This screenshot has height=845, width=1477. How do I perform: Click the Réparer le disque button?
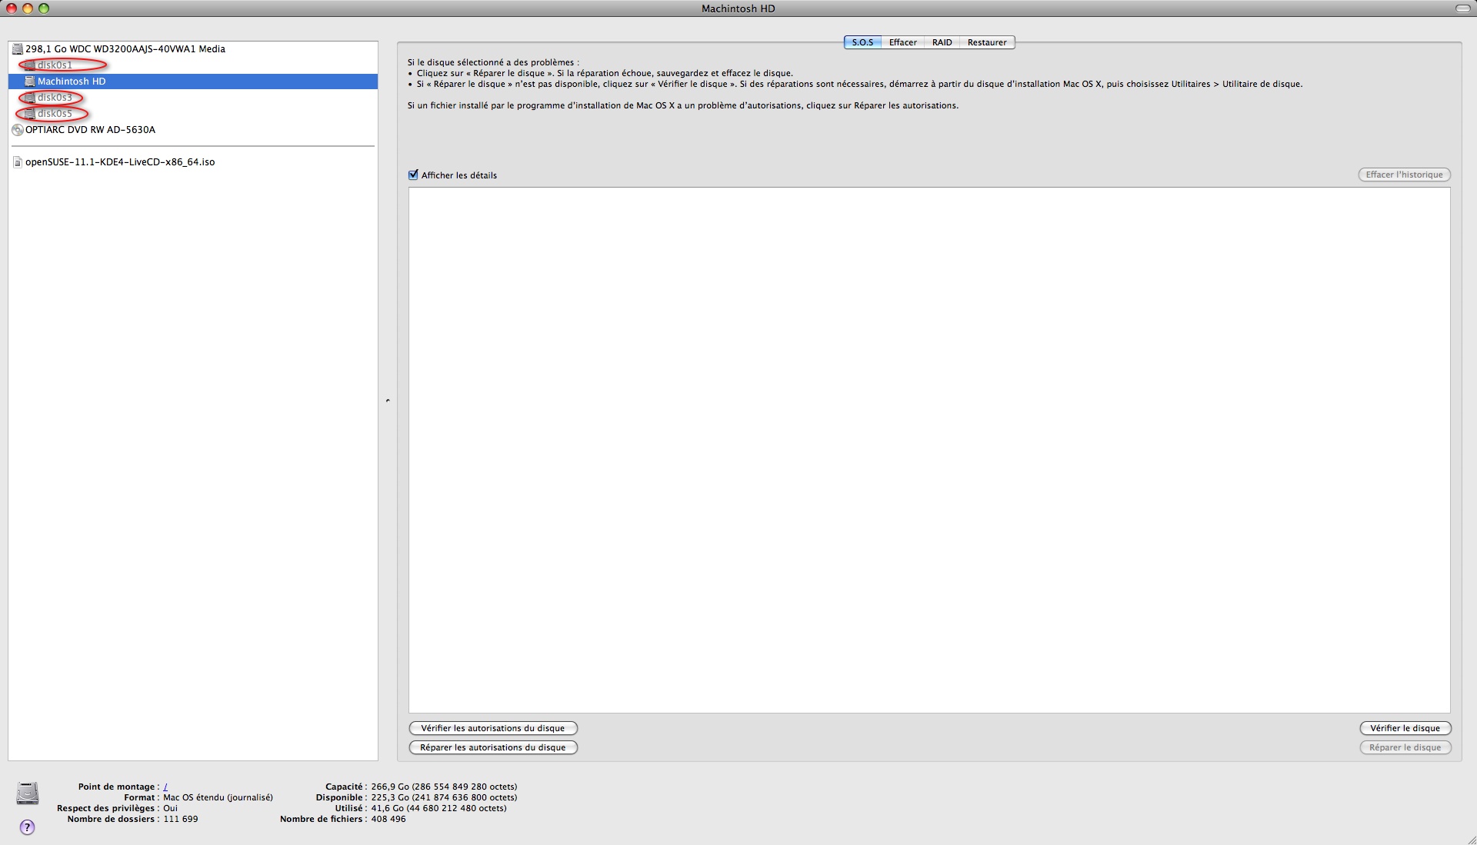tap(1405, 747)
